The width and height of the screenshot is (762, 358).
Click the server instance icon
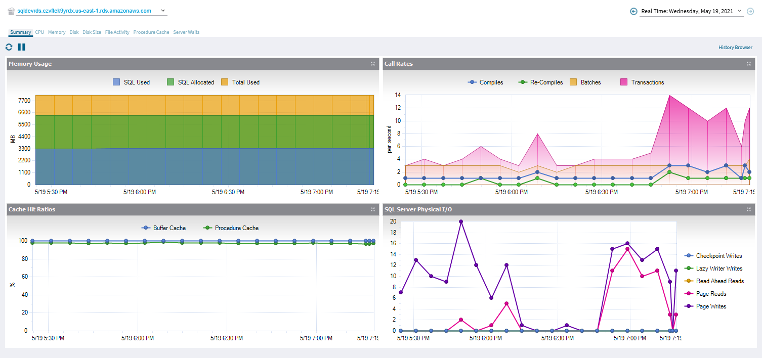pos(11,11)
